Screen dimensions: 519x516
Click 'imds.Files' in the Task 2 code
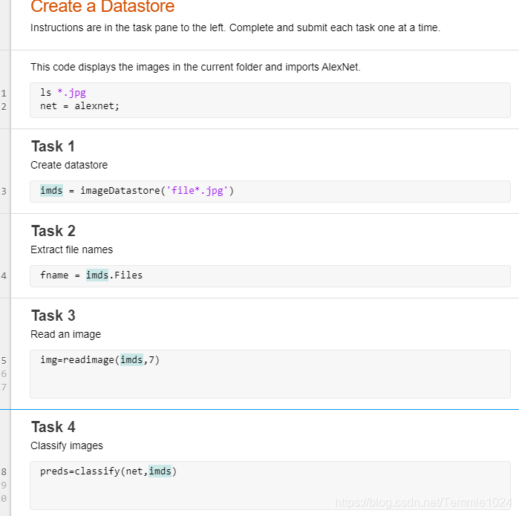point(114,275)
